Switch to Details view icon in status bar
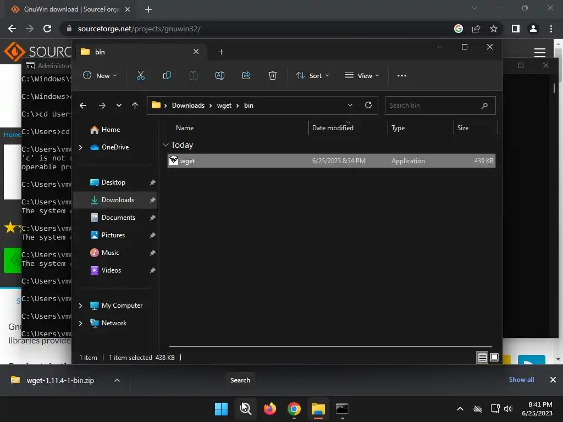This screenshot has width=563, height=422. pyautogui.click(x=482, y=357)
